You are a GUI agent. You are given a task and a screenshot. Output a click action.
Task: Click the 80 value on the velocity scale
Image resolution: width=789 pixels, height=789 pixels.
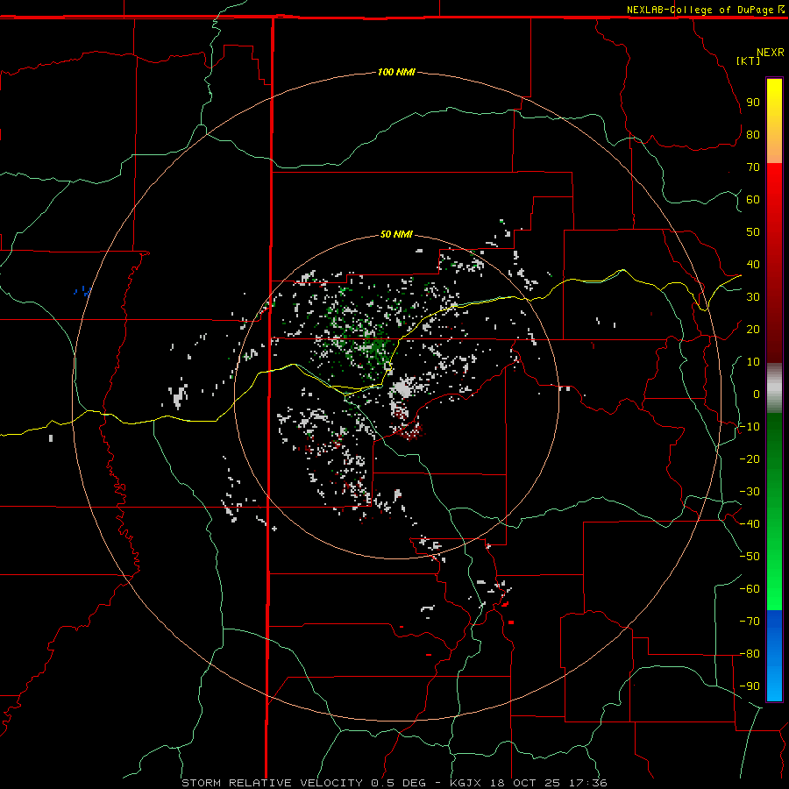[x=753, y=134]
